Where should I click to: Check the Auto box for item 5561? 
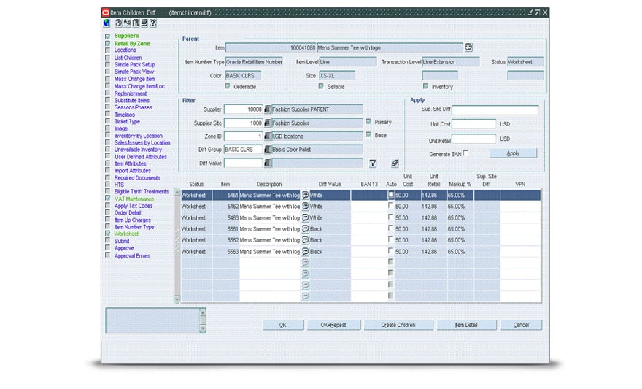click(x=390, y=228)
